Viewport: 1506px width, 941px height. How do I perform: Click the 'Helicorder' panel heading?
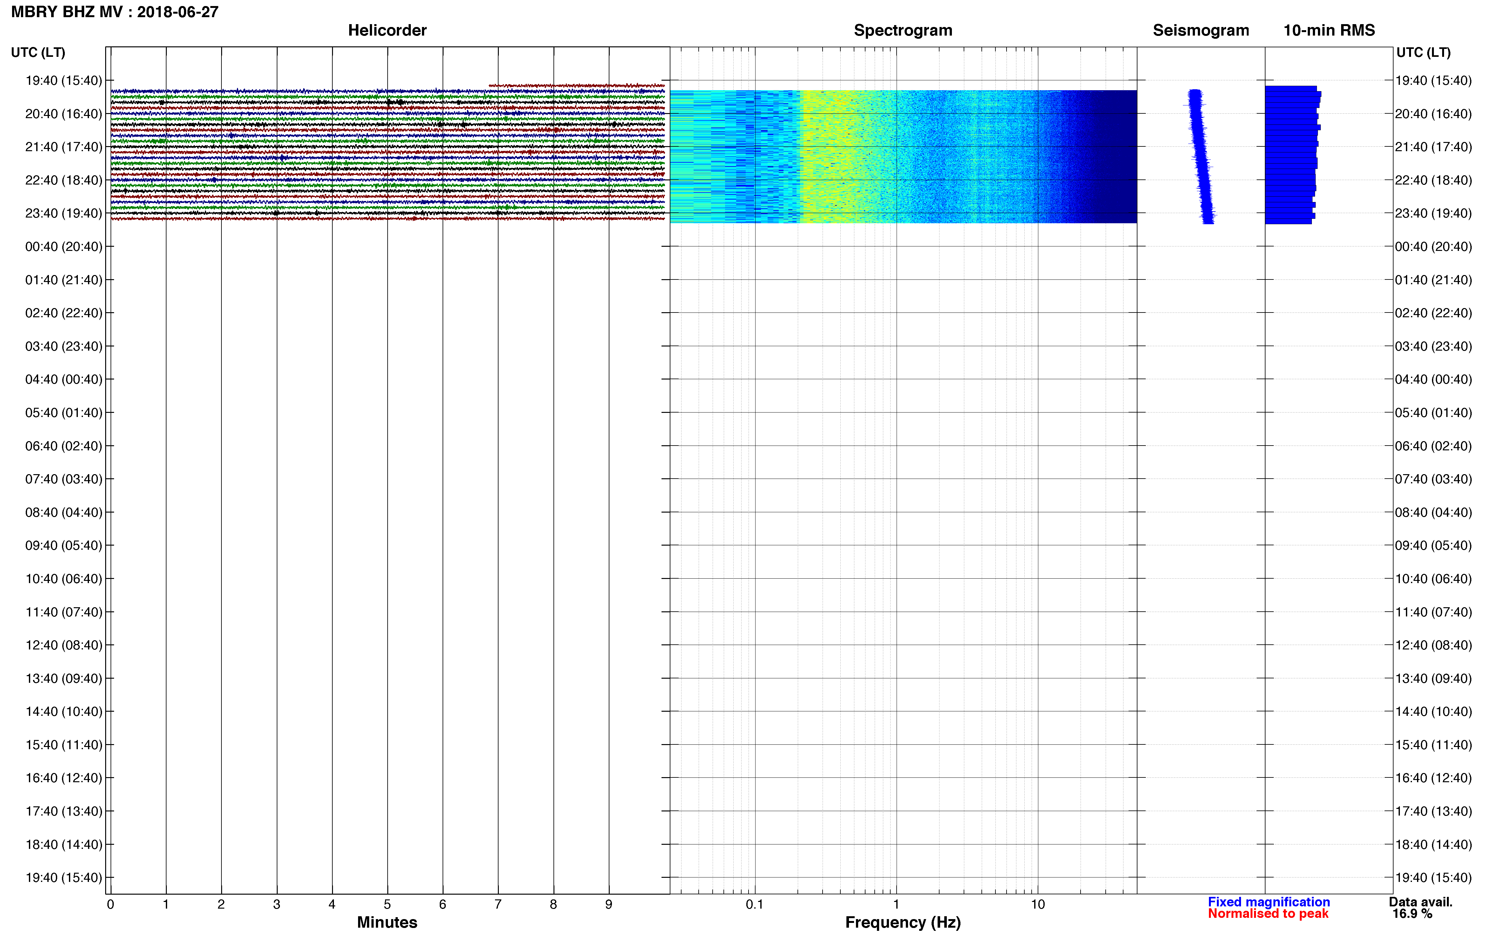click(387, 30)
